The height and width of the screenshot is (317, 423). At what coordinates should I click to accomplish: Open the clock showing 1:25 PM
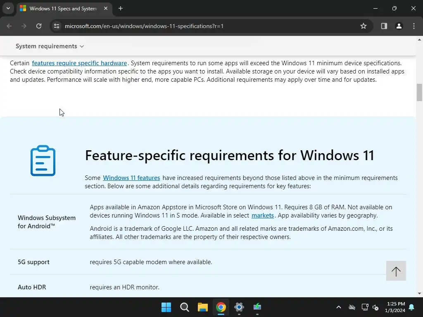(395, 307)
